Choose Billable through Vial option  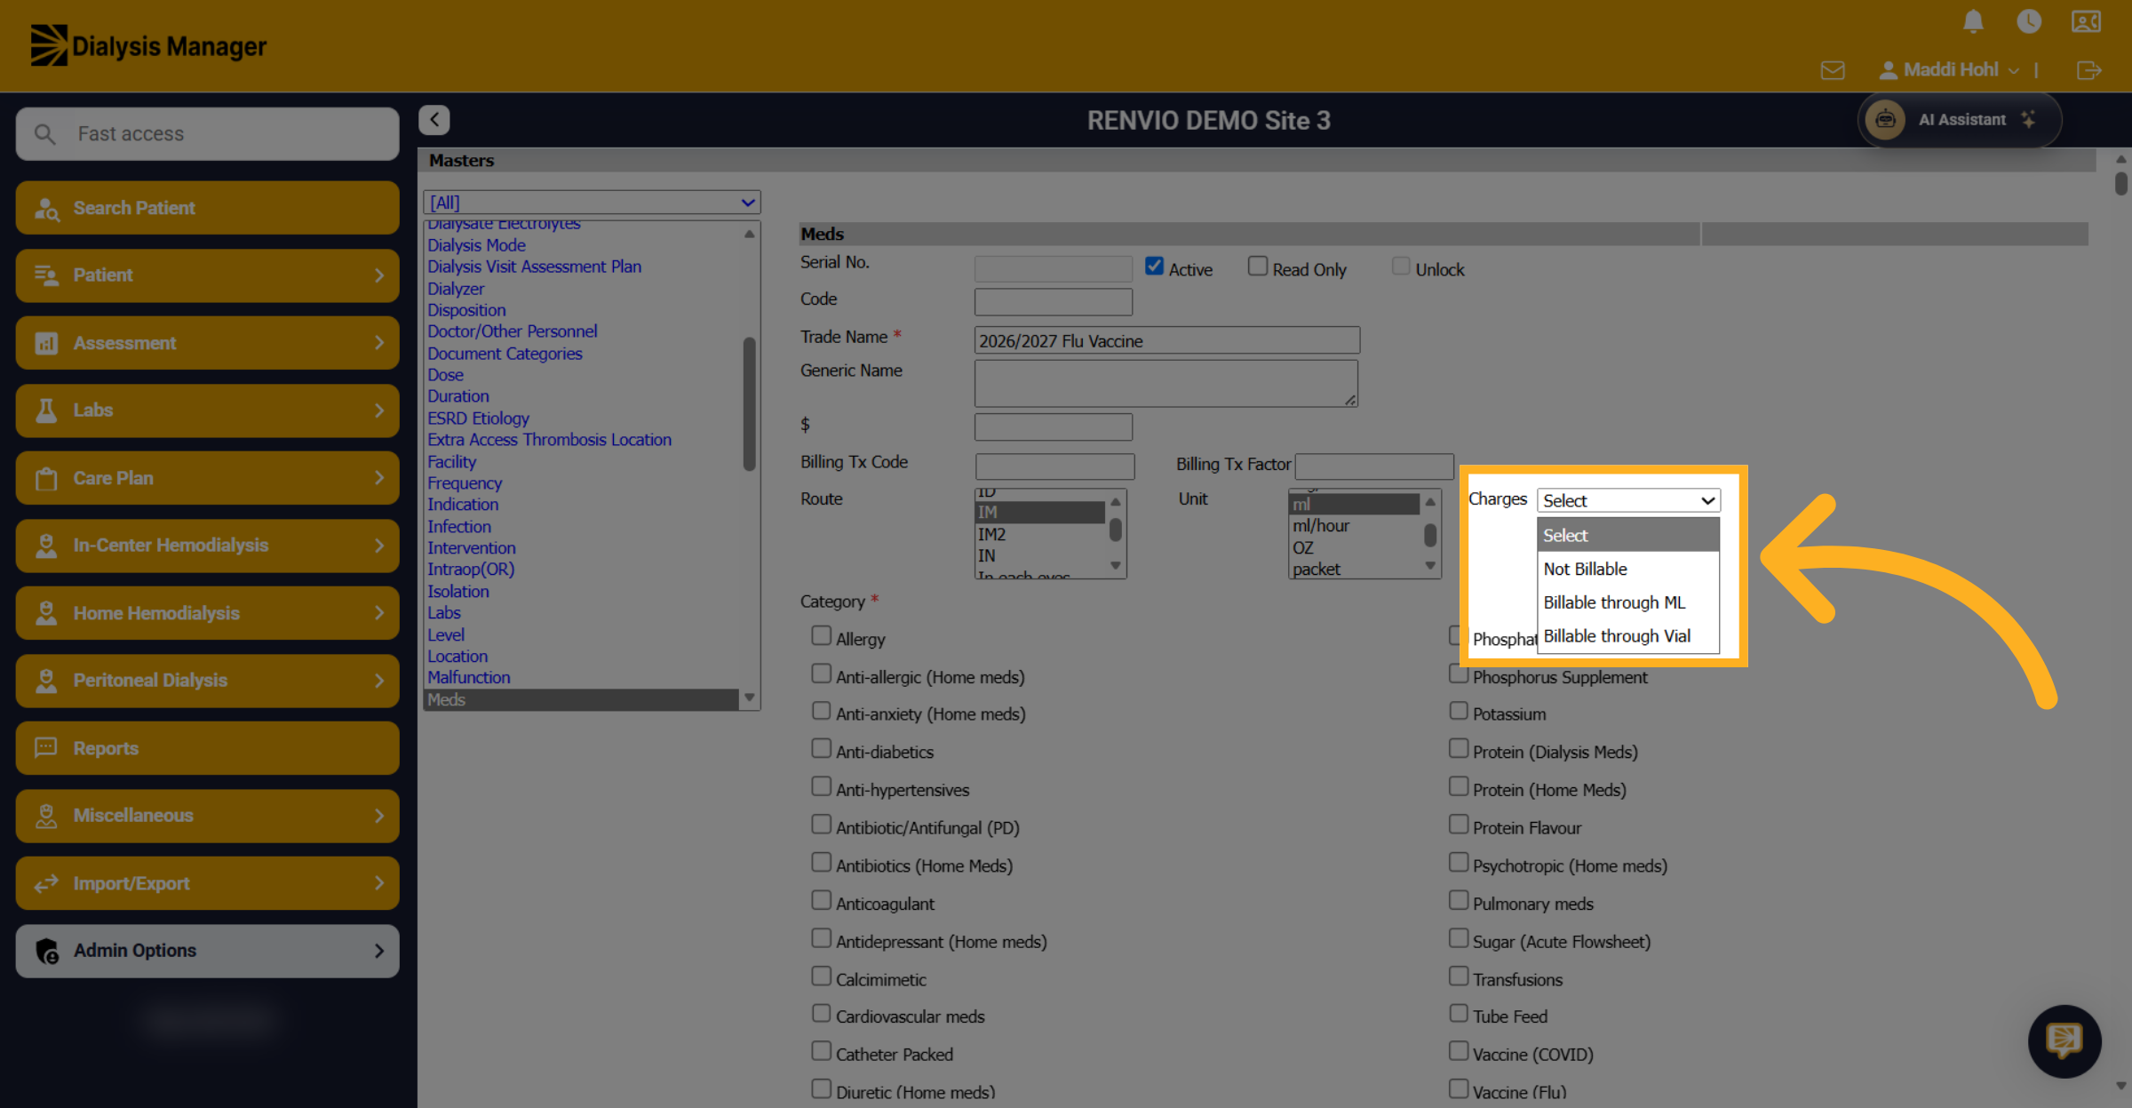1629,637
